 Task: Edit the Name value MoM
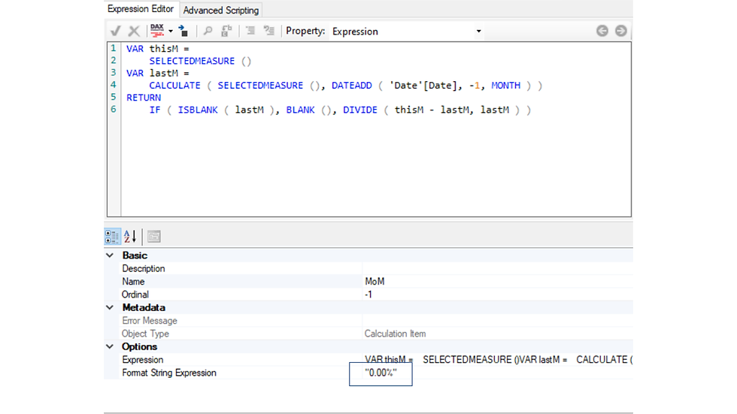click(498, 282)
